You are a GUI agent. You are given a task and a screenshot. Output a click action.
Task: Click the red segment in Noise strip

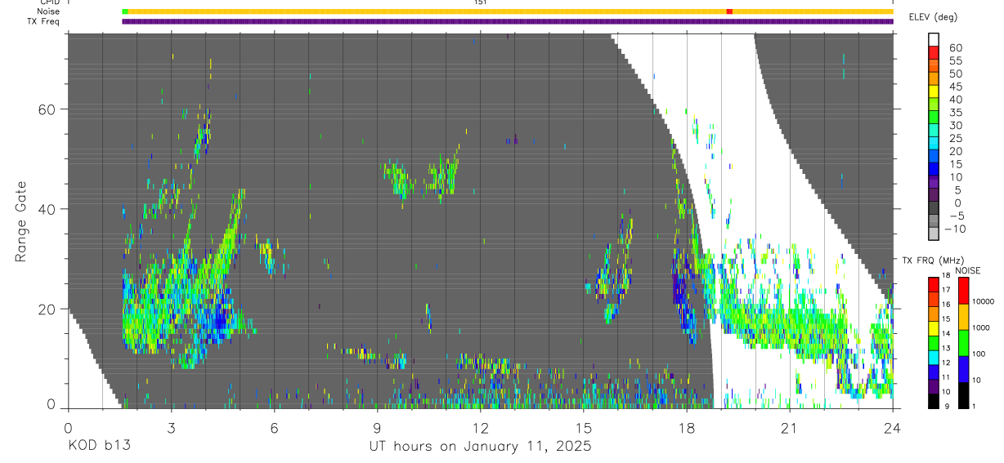(x=729, y=11)
